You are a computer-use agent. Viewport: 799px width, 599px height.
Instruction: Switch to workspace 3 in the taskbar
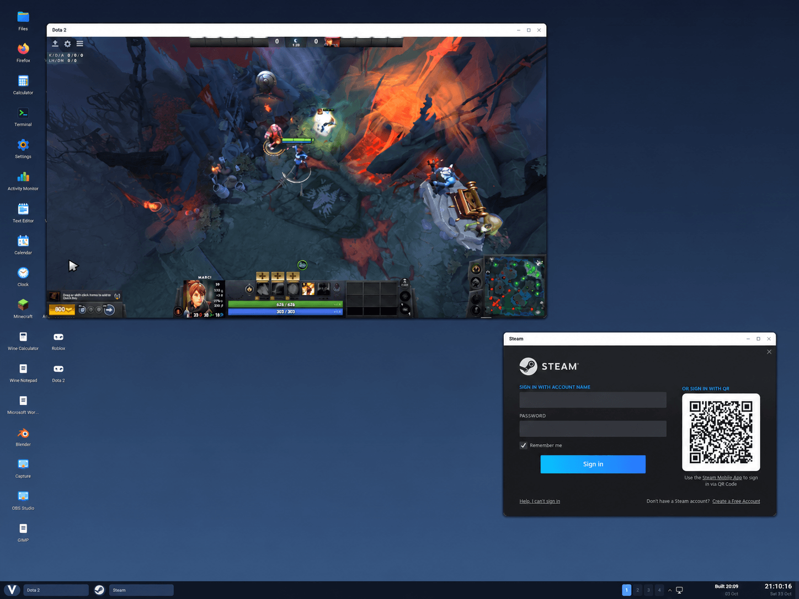tap(648, 590)
